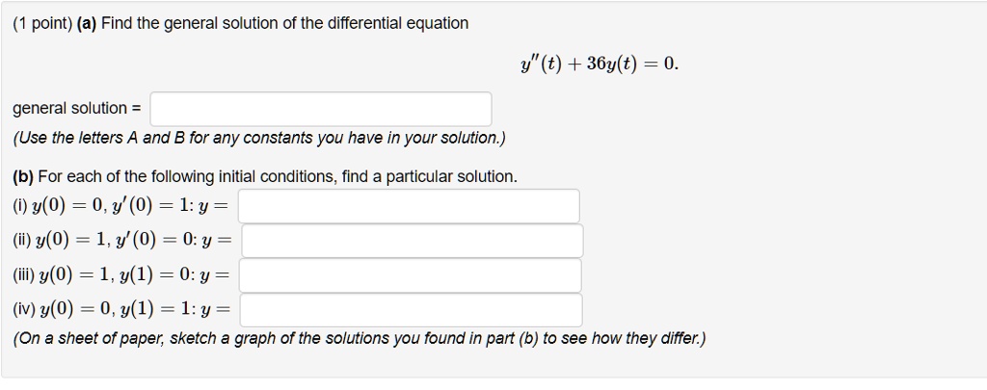Click the bold '(b)' part label
Image resolution: width=987 pixels, height=390 pixels.
click(x=23, y=177)
